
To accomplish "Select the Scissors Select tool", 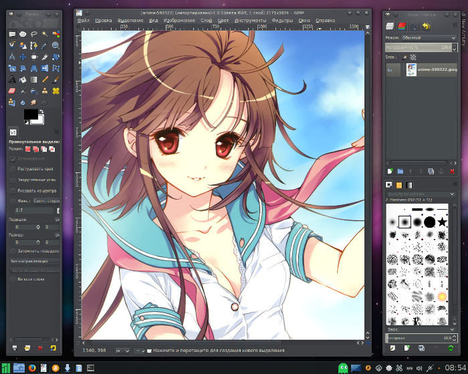I will point(12,45).
